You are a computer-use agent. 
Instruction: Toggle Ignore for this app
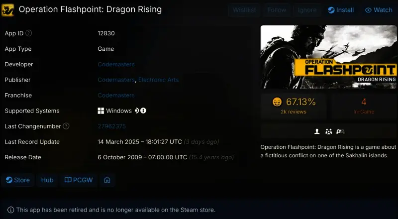pyautogui.click(x=307, y=10)
